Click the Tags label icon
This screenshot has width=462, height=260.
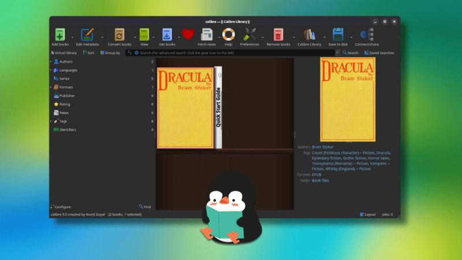pos(56,121)
